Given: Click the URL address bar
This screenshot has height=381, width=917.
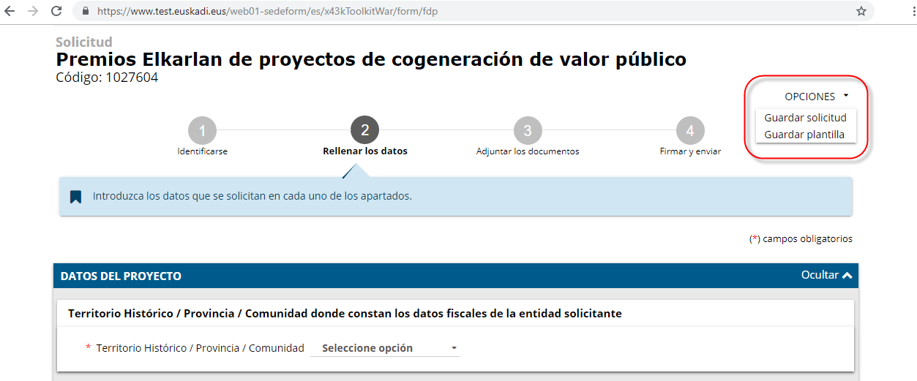Looking at the screenshot, I should coord(468,12).
